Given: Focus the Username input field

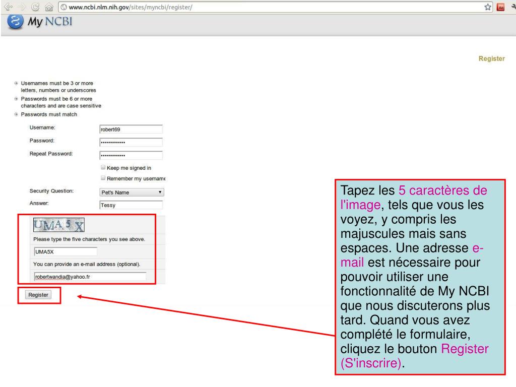Looking at the screenshot, I should point(131,130).
